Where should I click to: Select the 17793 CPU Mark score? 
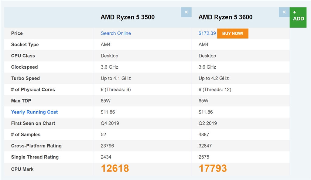(213, 168)
